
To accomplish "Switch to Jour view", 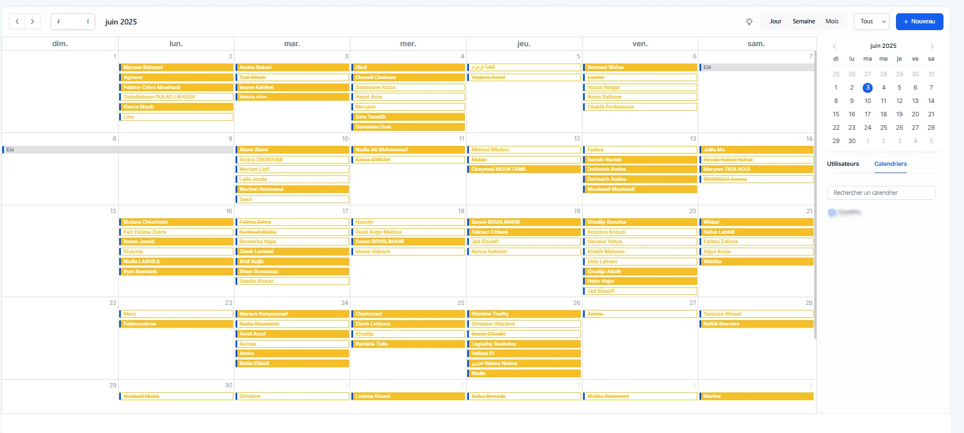I will 776,22.
